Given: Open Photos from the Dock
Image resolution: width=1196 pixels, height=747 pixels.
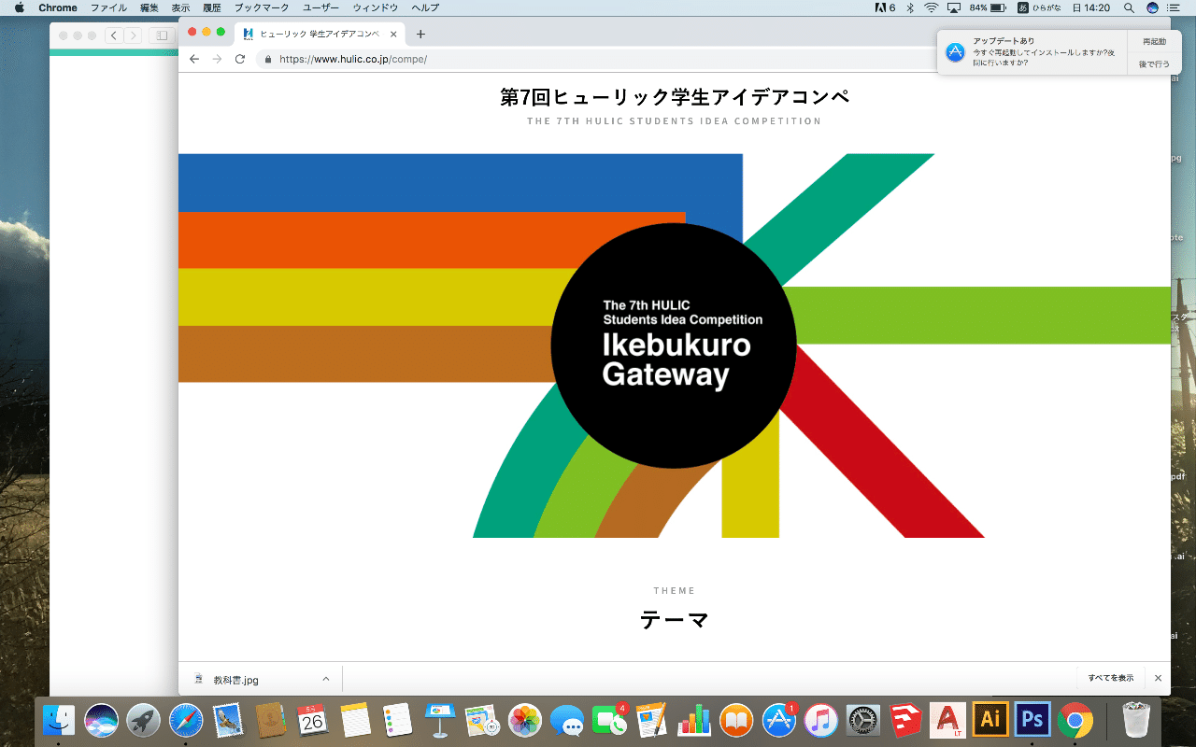Looking at the screenshot, I should point(525,720).
